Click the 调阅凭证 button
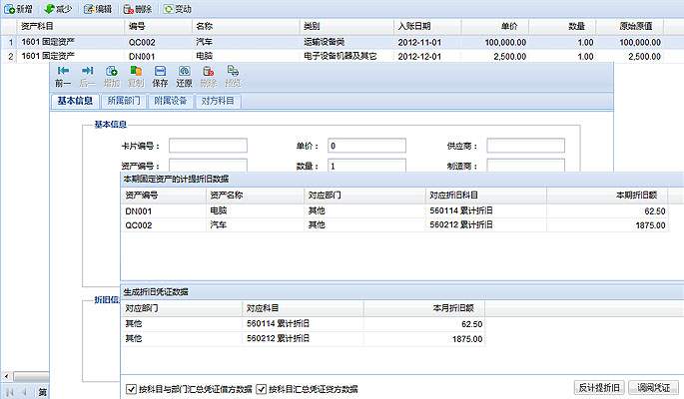This screenshot has height=399, width=684. click(655, 387)
